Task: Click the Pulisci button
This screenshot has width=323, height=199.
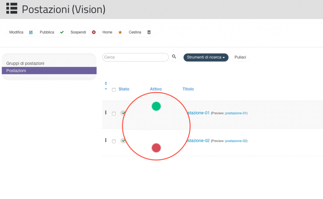Action: click(x=240, y=57)
